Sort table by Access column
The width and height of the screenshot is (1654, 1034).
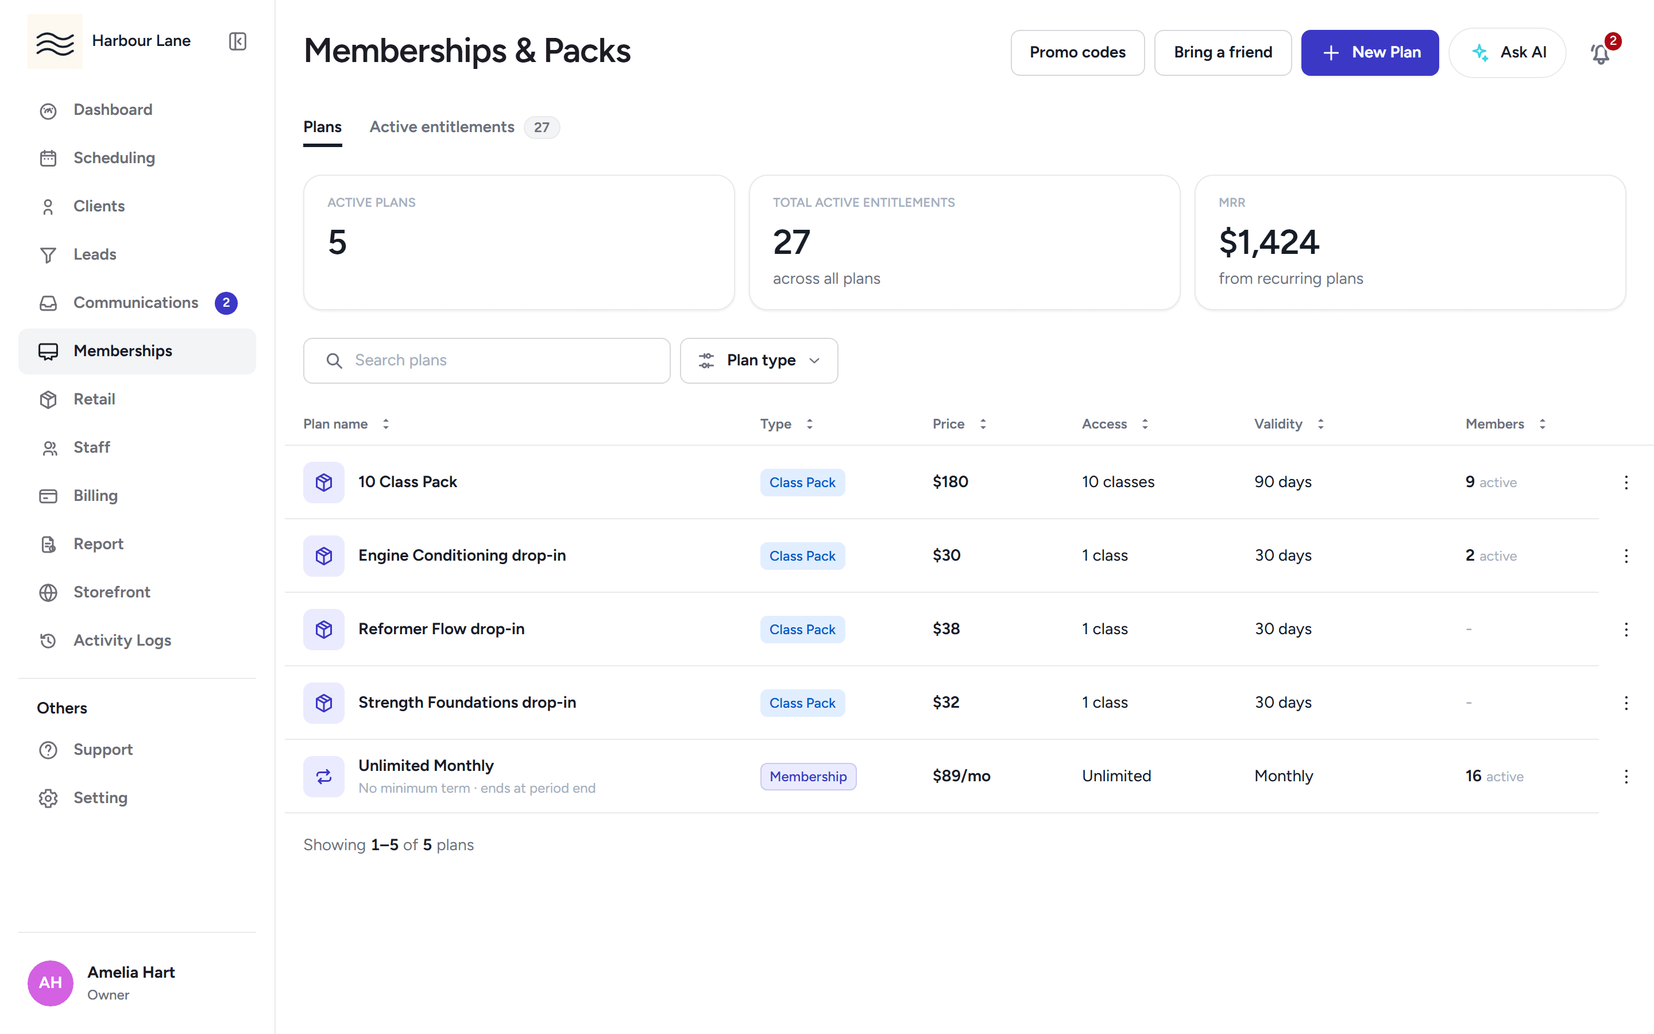point(1115,424)
